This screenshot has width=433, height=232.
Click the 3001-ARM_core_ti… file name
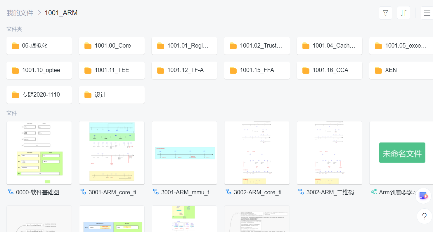pyautogui.click(x=115, y=192)
